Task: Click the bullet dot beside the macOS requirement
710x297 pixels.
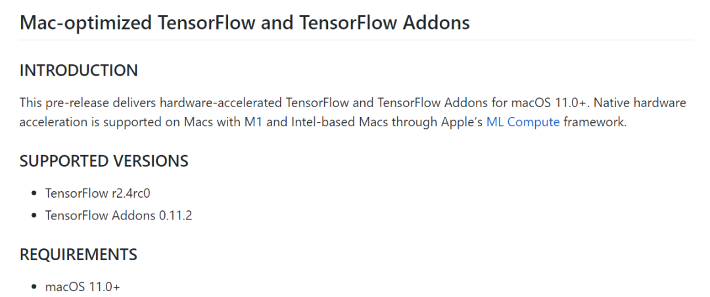Action: [x=34, y=288]
